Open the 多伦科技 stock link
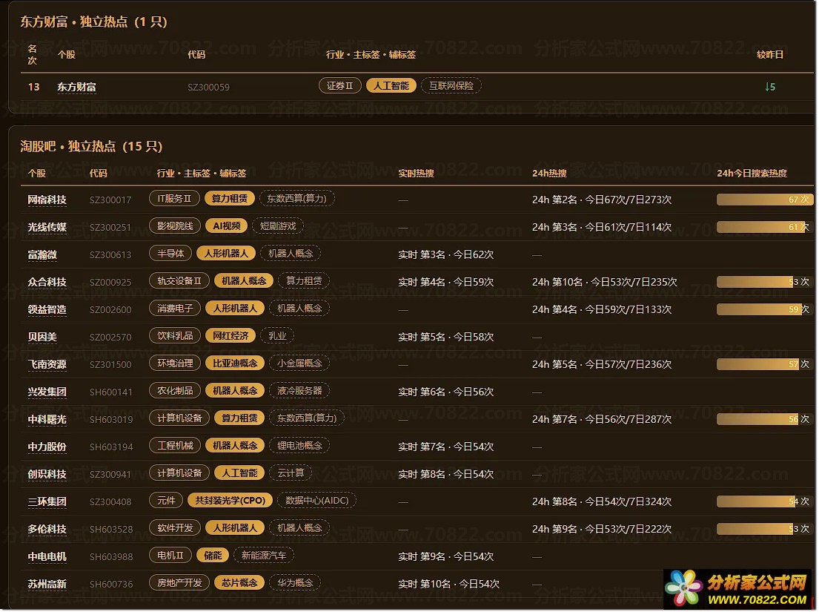Screen dimensions: 819x612 pos(47,529)
